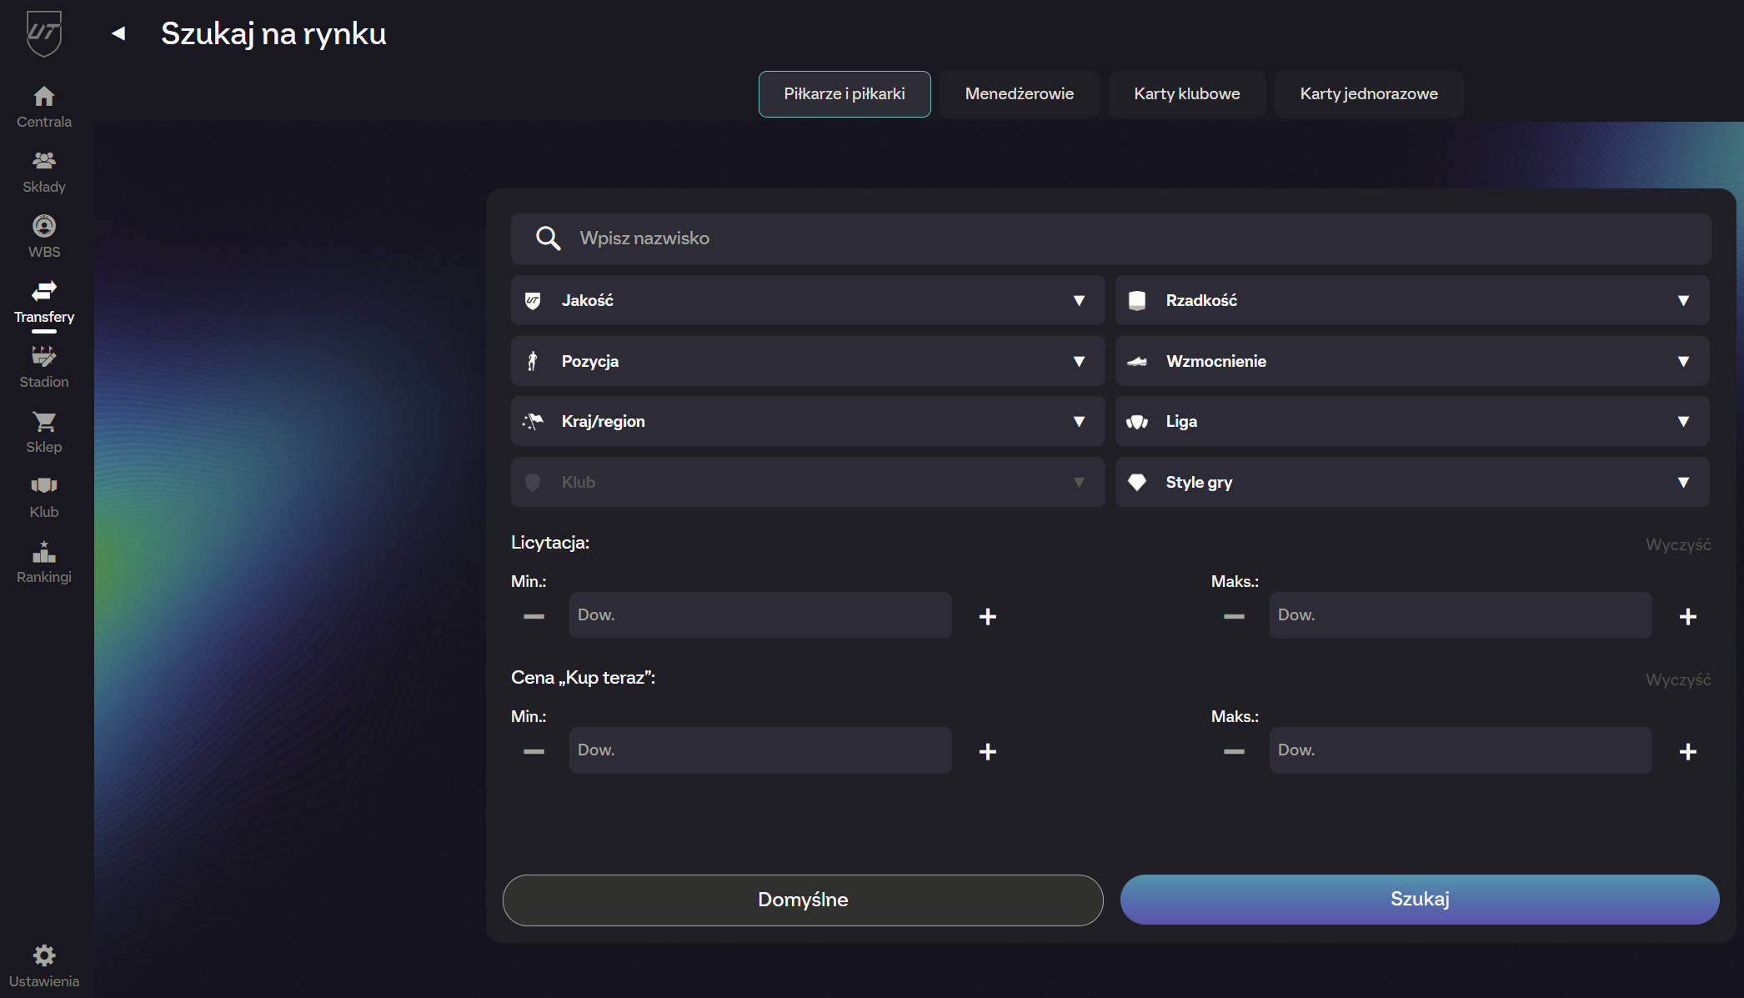Click Wyczyść next to Licytacja
The height and width of the screenshot is (998, 1744).
tap(1678, 544)
